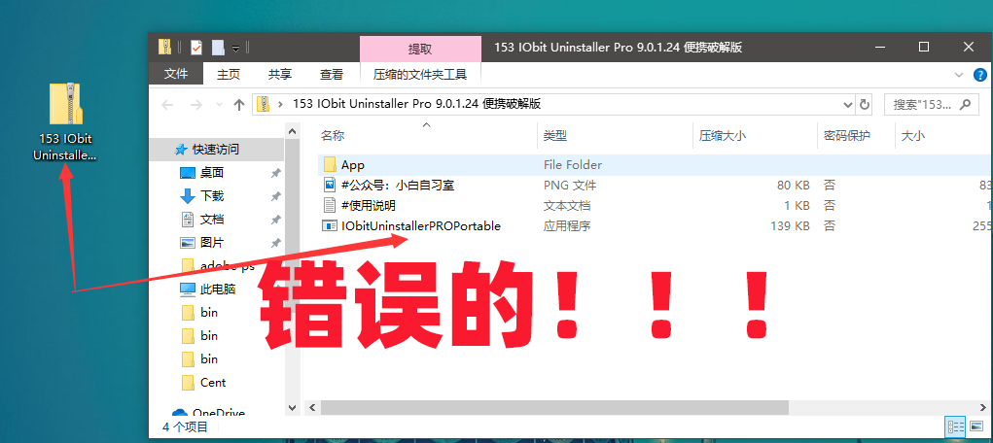This screenshot has height=443, width=993.
Task: Open 此电脑 in navigation pane
Action: point(217,290)
